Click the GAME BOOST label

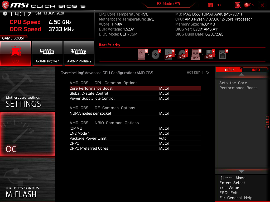(x=13, y=38)
